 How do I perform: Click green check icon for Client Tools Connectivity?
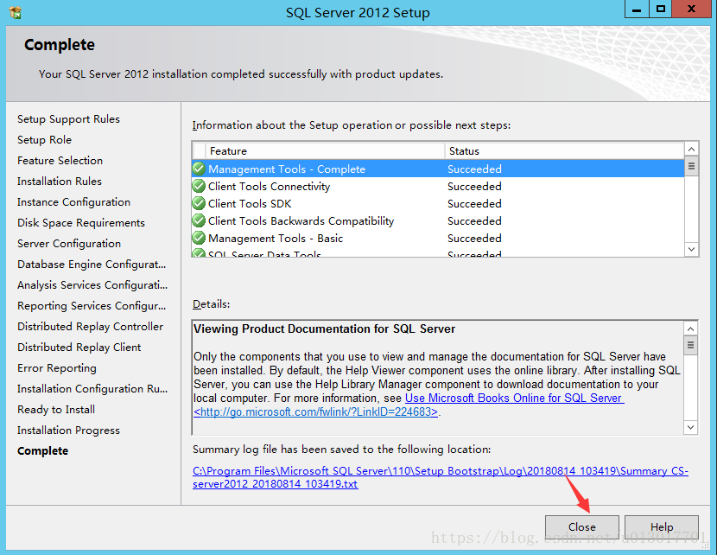(x=199, y=186)
